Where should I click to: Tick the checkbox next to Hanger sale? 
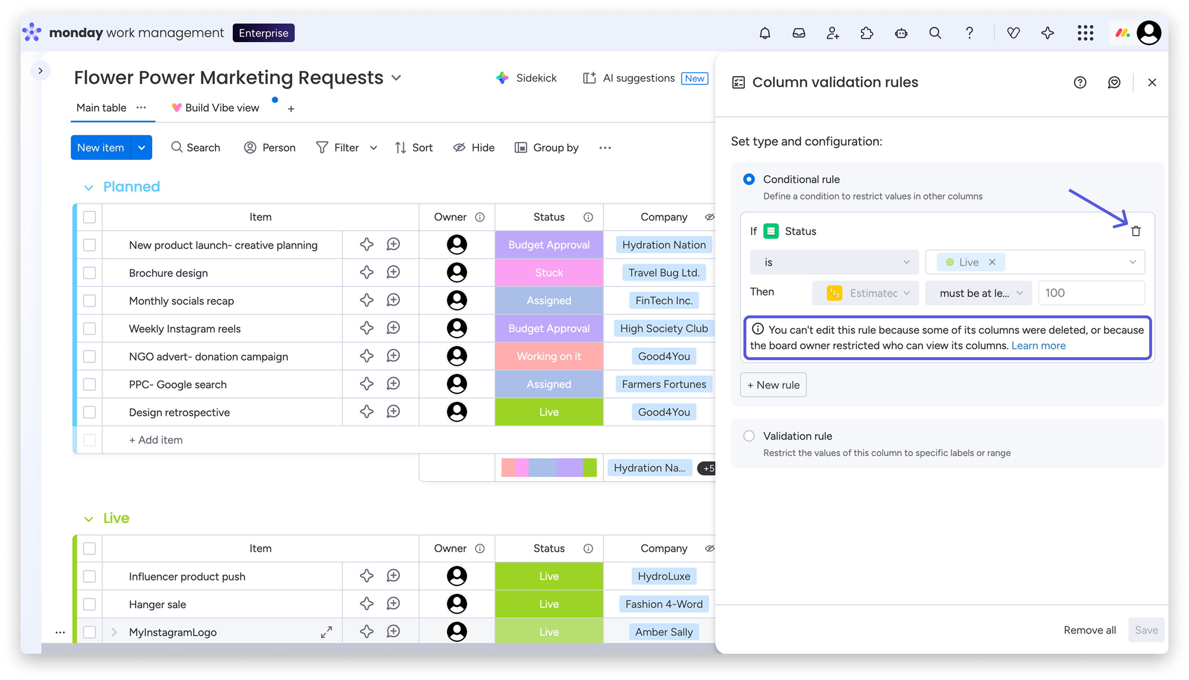click(89, 604)
